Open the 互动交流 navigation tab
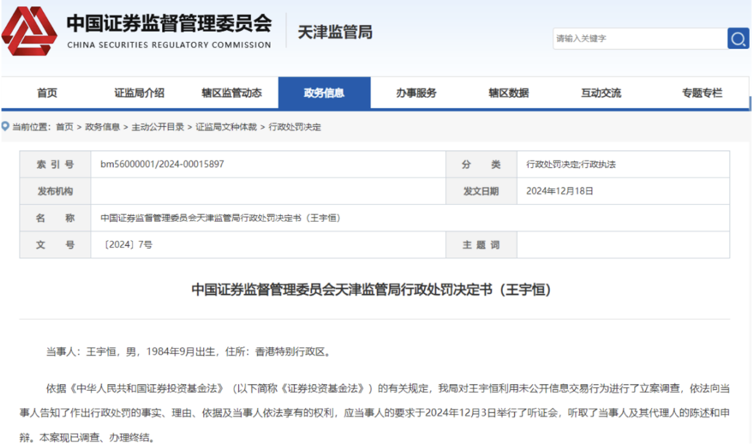 (601, 93)
